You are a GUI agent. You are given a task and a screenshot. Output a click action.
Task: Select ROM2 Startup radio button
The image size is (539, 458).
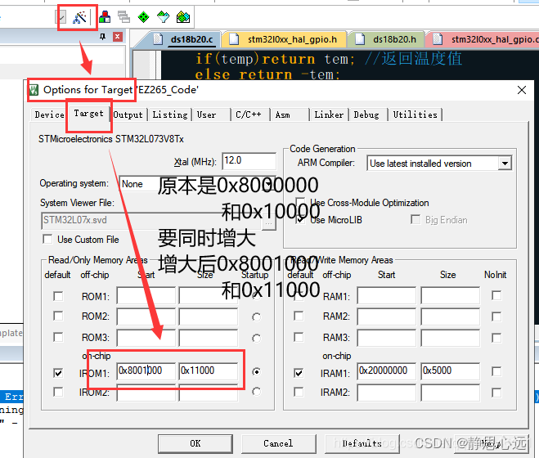click(x=256, y=317)
